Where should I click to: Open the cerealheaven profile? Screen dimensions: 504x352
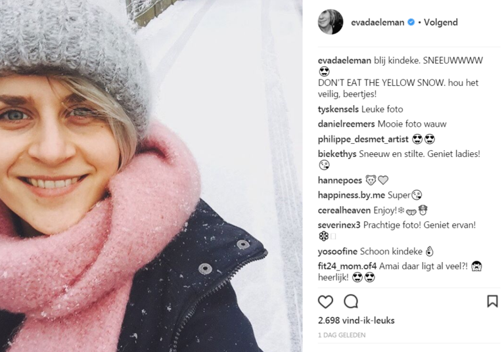(x=344, y=210)
